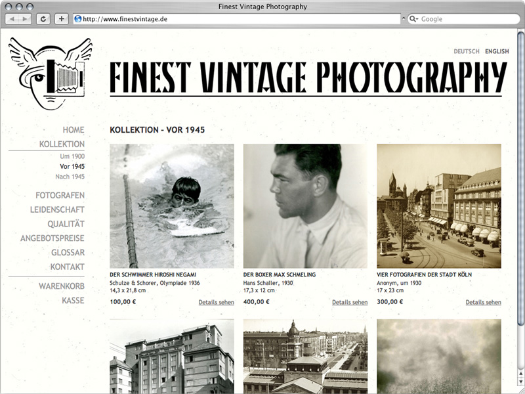Viewport: 525px width, 394px height.
Task: Click the text Anonym, um 1930
Action: click(x=399, y=283)
